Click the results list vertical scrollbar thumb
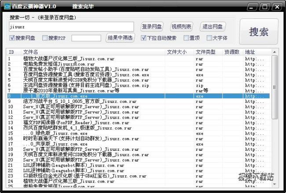286x193 pixels. point(275,87)
